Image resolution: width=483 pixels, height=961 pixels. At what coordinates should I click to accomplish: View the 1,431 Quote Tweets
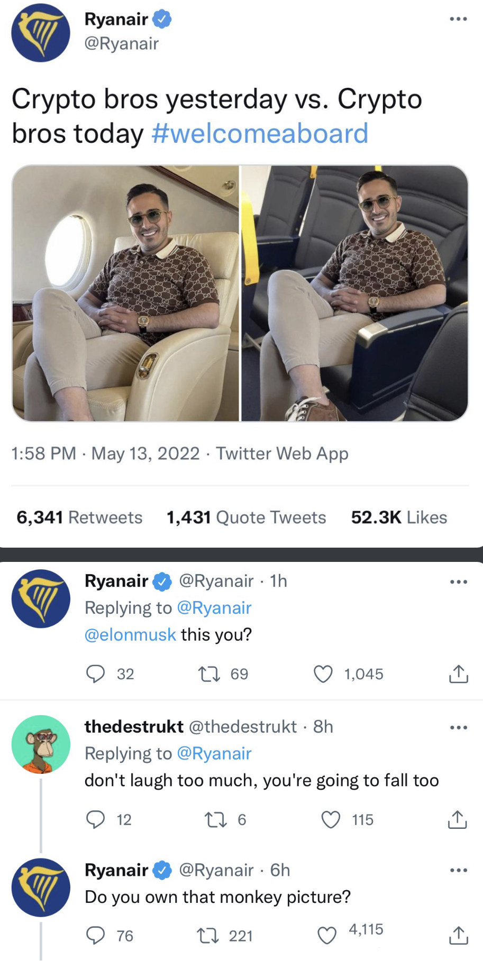(x=246, y=517)
